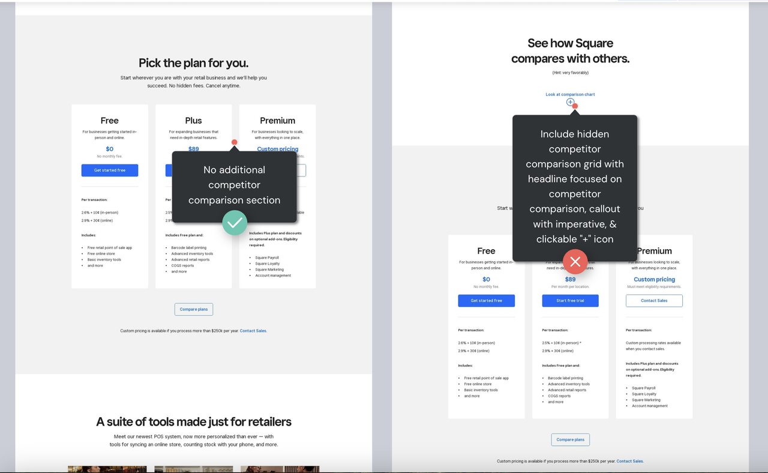Click 'Square Marketing' in right page
This screenshot has height=473, width=768.
(646, 400)
